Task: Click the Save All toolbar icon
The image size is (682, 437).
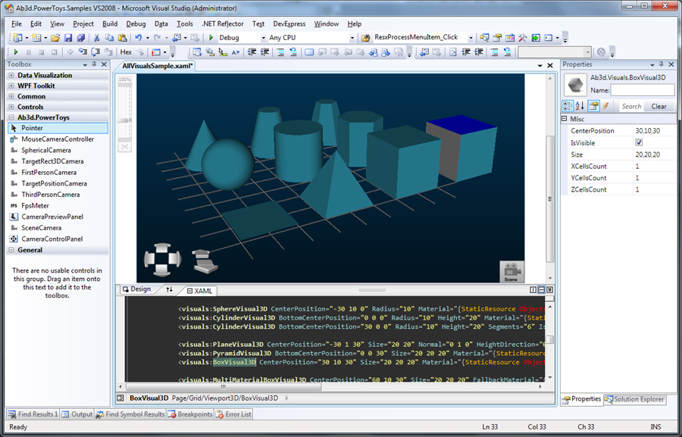Action: (x=81, y=38)
